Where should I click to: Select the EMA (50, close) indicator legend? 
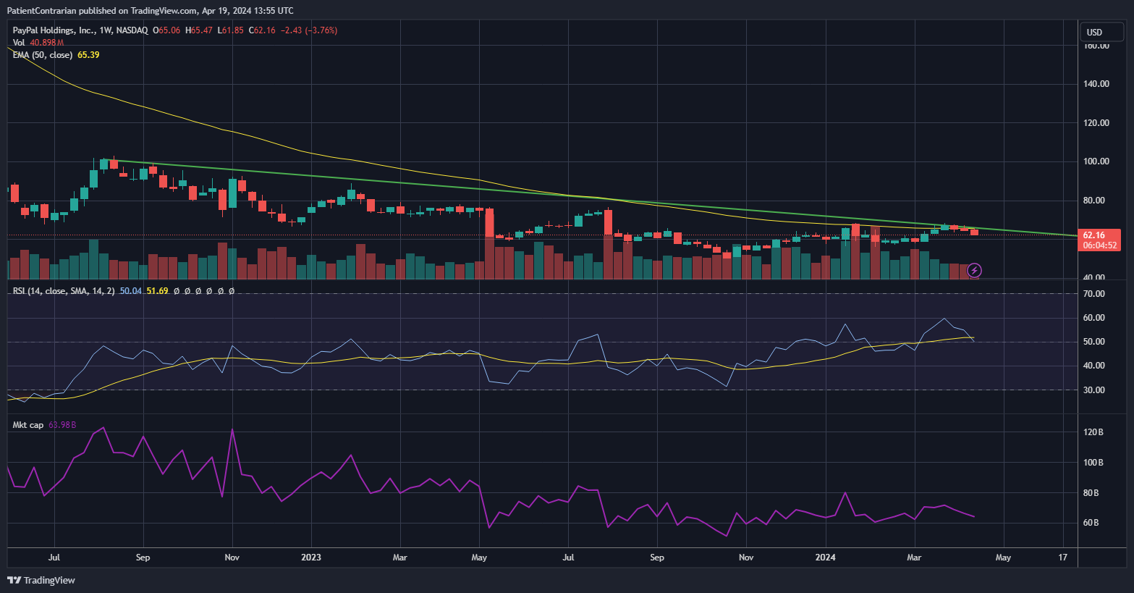(42, 55)
